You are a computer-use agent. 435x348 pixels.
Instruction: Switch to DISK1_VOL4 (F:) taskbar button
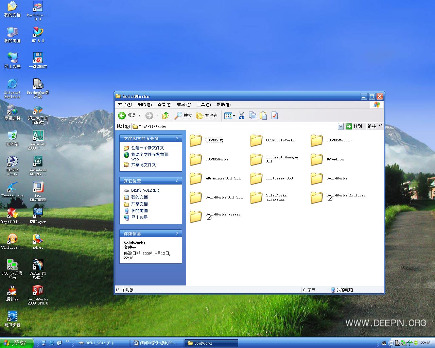click(x=103, y=343)
